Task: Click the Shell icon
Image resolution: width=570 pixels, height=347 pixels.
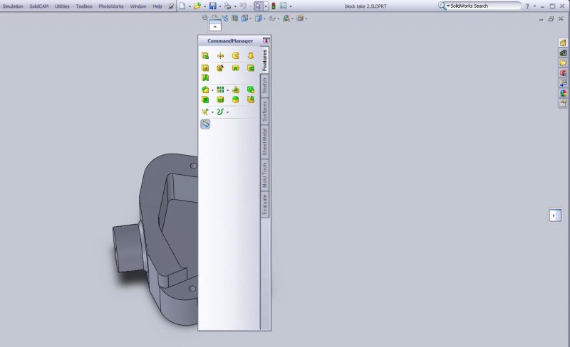Action: coord(205,100)
